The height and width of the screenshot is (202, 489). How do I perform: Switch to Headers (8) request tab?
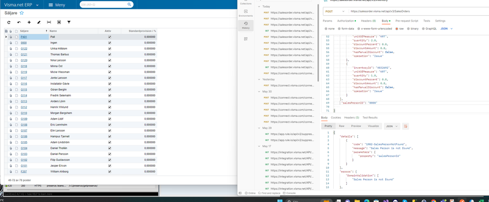[x=368, y=21]
